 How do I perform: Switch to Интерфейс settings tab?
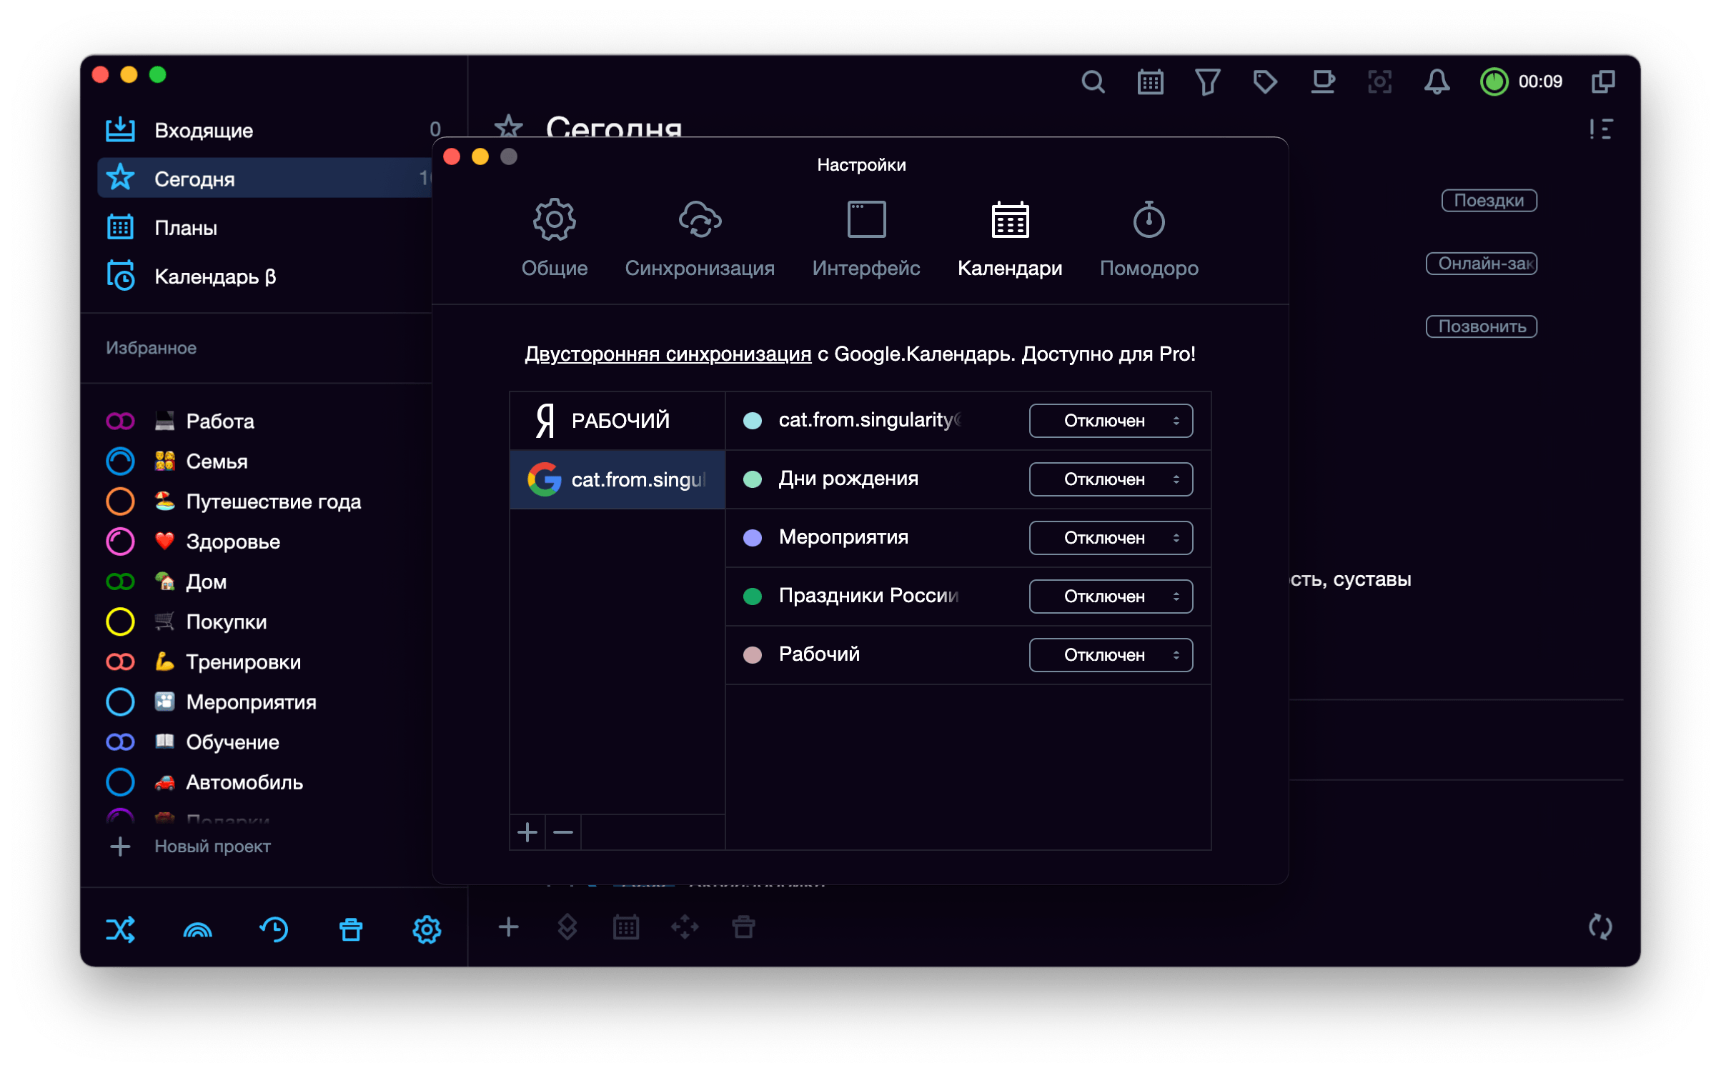point(866,239)
